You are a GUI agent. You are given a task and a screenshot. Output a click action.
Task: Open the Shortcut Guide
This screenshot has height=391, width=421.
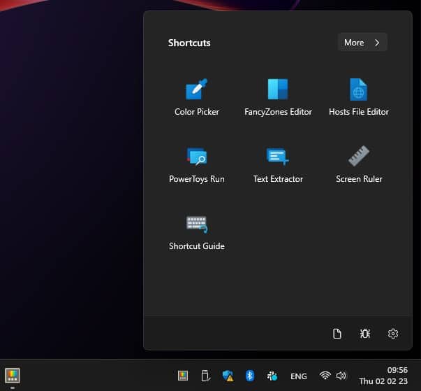point(196,231)
